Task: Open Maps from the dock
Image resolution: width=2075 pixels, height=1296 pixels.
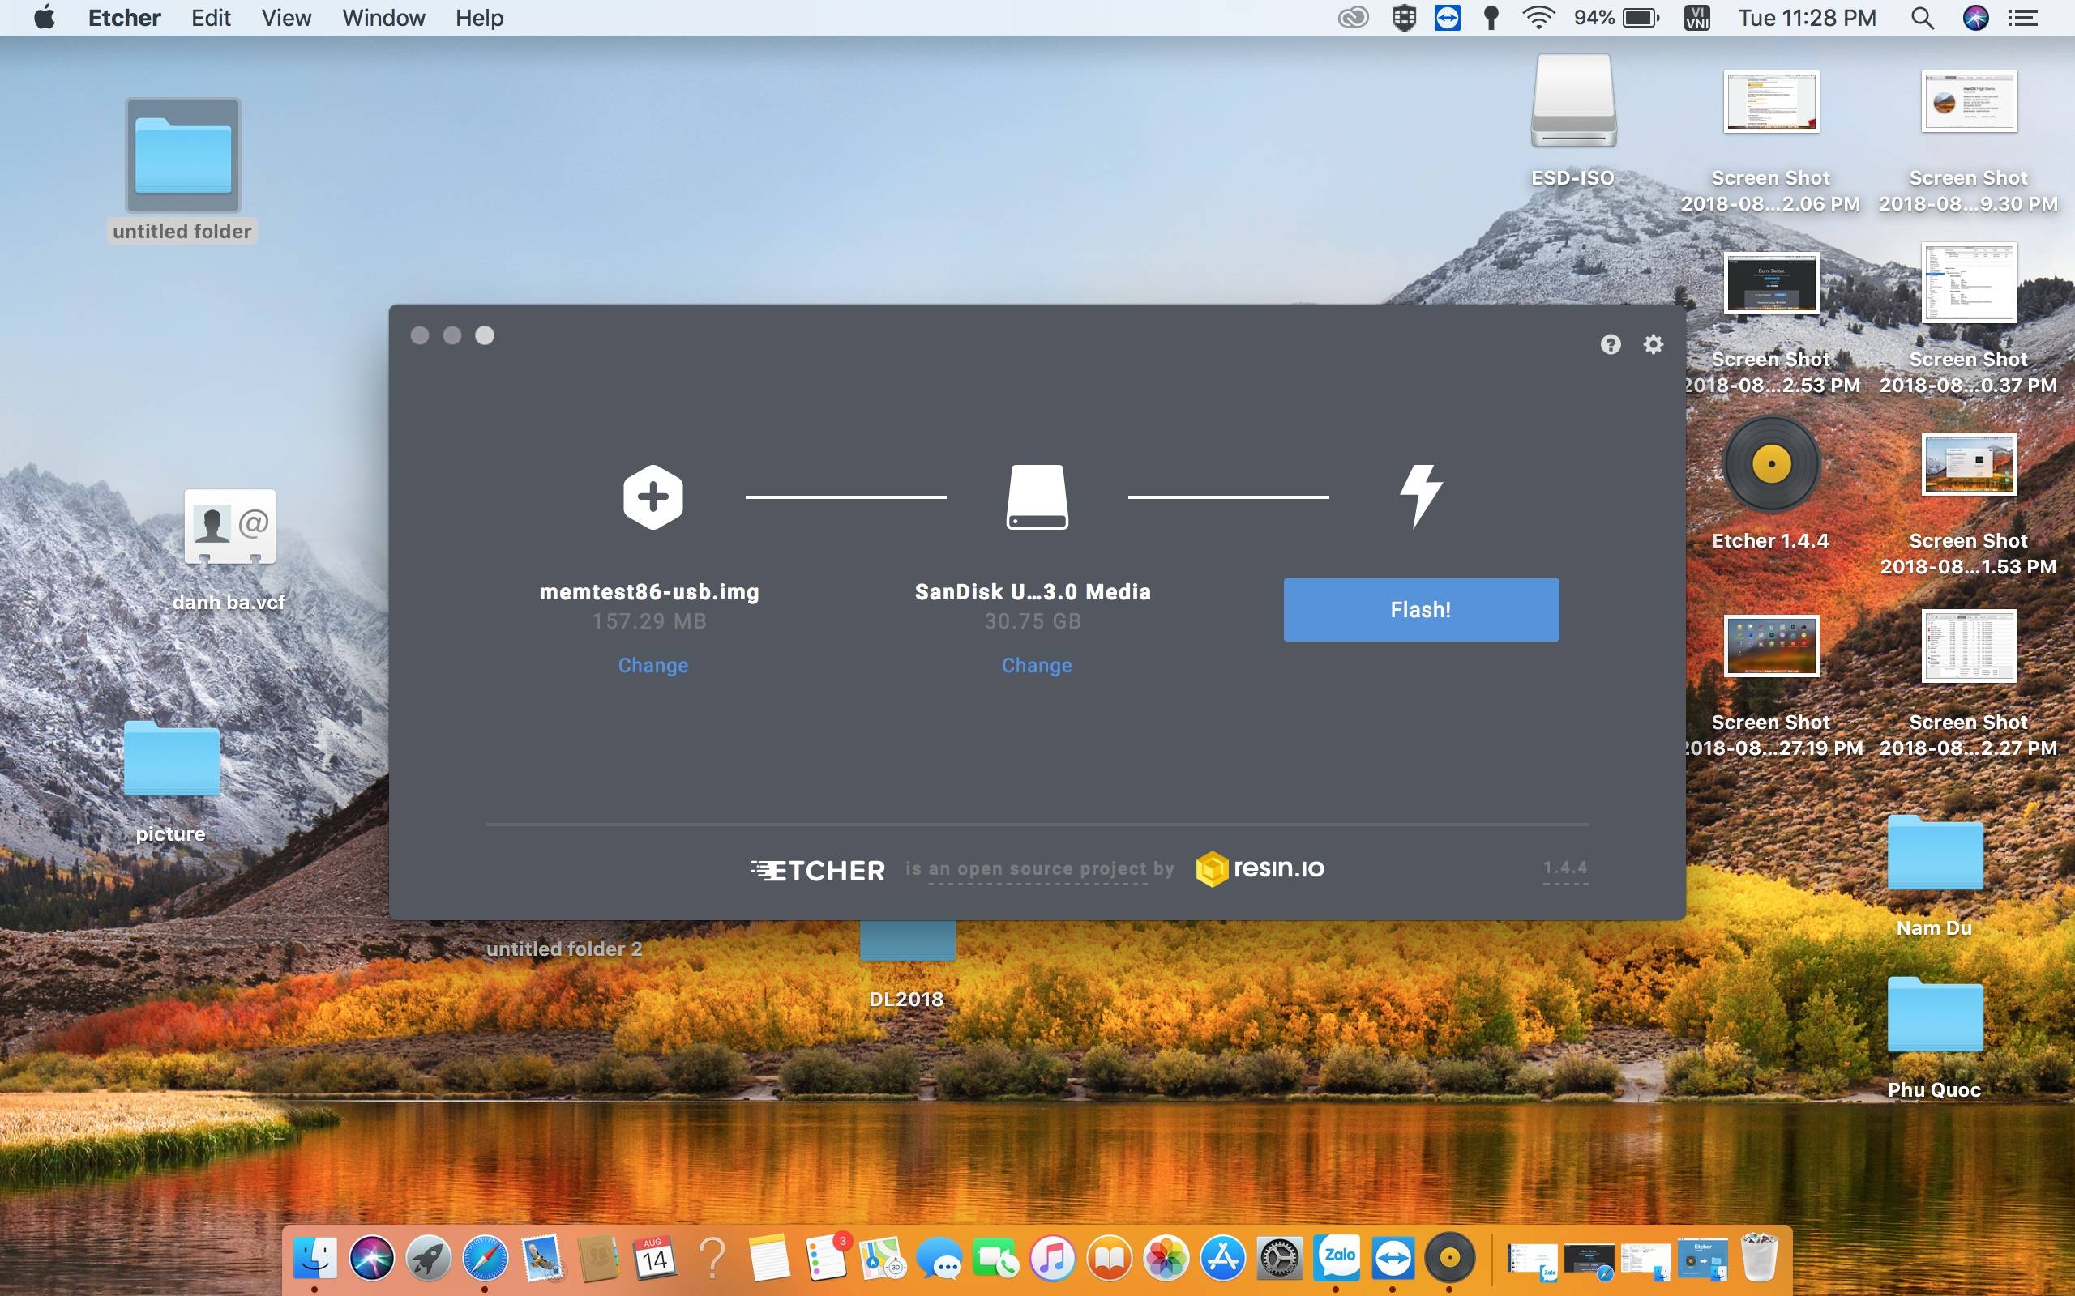Action: [883, 1258]
